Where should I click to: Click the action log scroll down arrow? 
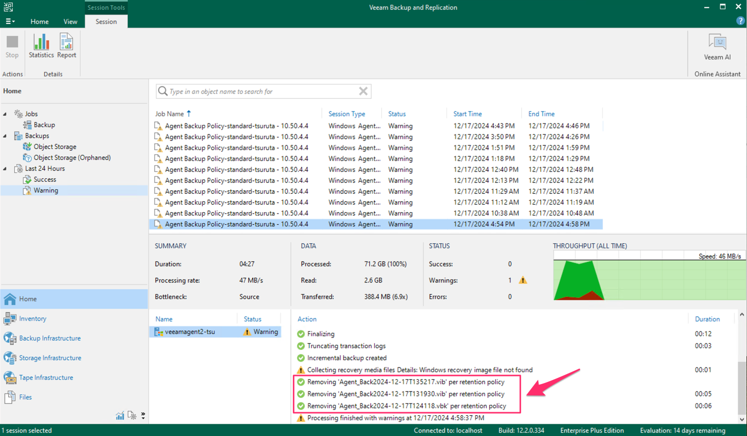pyautogui.click(x=742, y=419)
